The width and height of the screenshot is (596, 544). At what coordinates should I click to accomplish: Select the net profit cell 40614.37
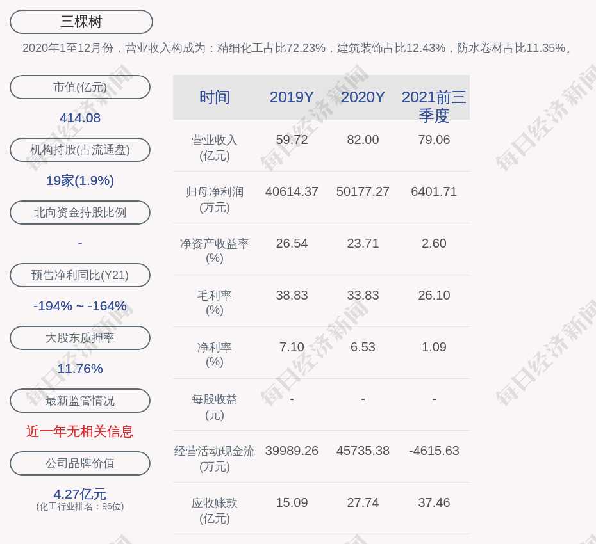pos(292,191)
